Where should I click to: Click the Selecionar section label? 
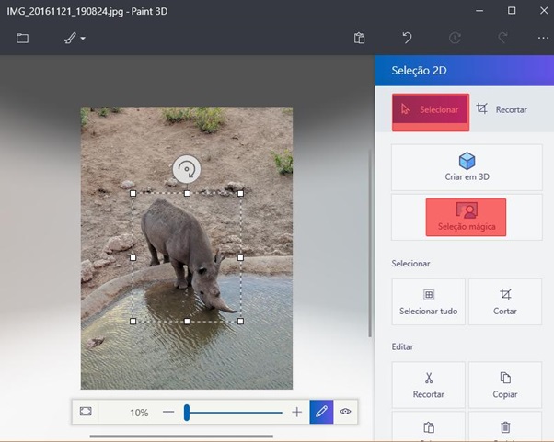410,264
